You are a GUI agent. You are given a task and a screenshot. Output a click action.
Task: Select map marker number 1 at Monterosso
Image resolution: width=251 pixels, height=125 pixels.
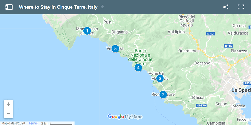coord(87,30)
